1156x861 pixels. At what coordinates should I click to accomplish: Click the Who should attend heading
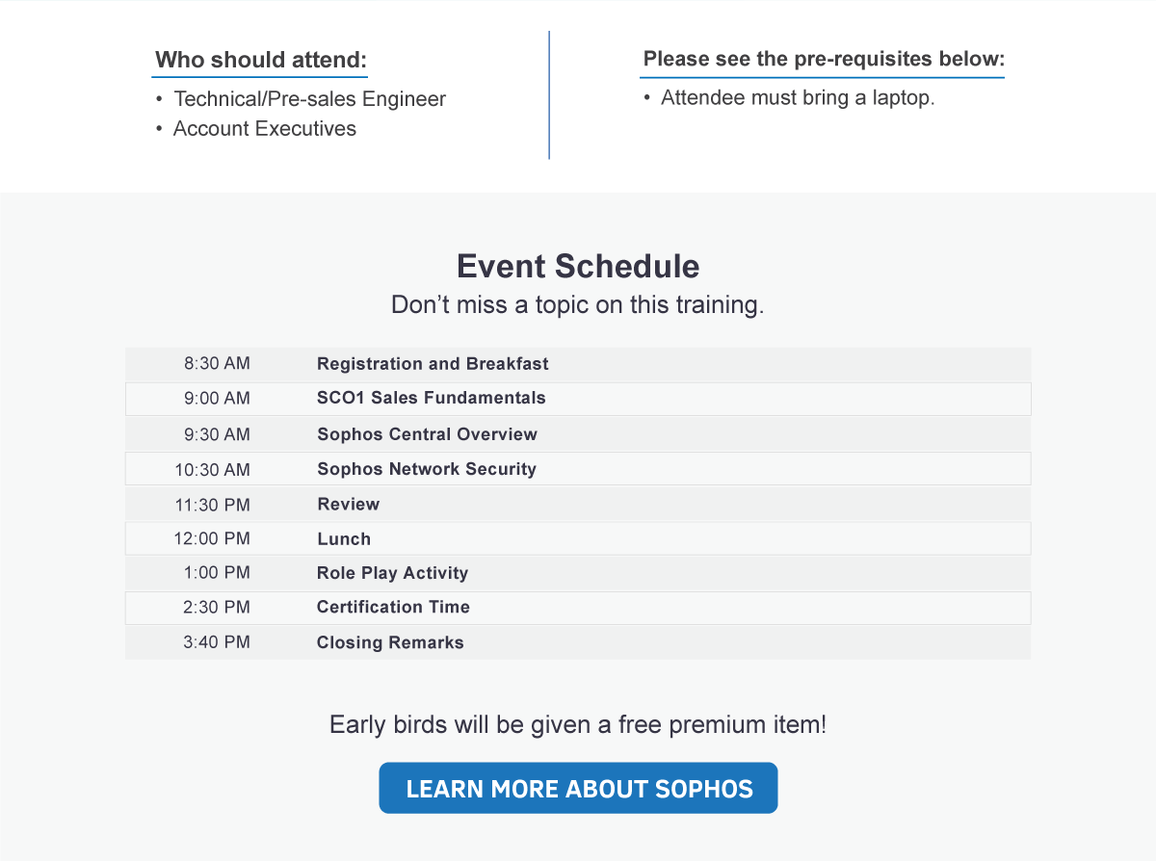(261, 60)
